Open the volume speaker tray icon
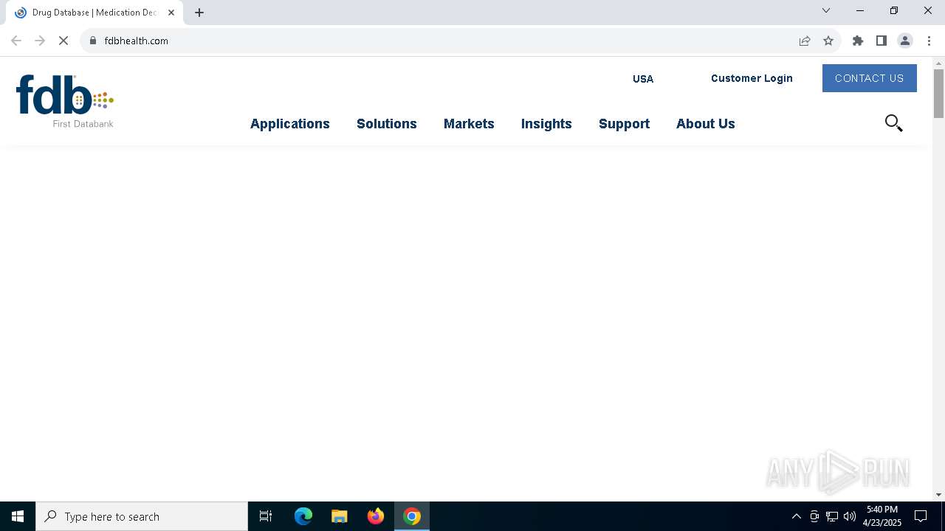The width and height of the screenshot is (945, 531). click(850, 516)
